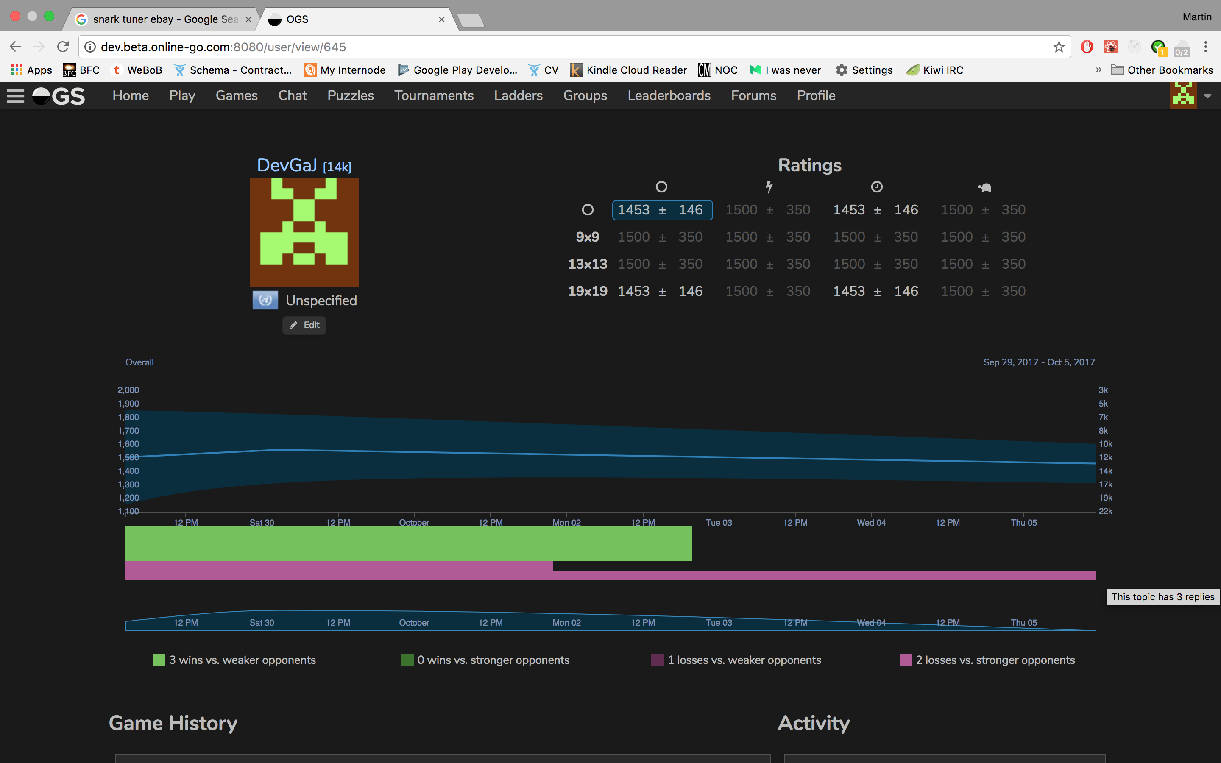
Task: Go to Forums page
Action: click(x=754, y=96)
